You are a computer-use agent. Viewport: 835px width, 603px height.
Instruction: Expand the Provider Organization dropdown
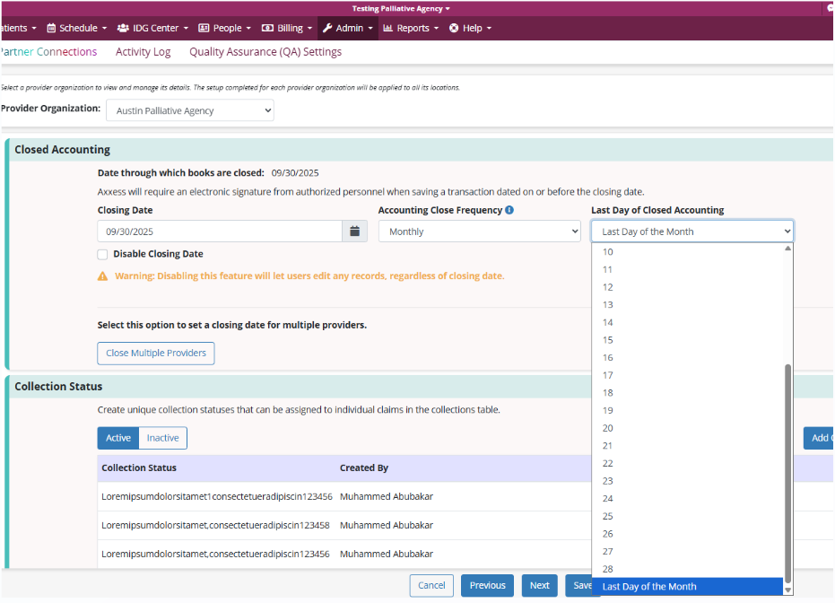coord(190,110)
